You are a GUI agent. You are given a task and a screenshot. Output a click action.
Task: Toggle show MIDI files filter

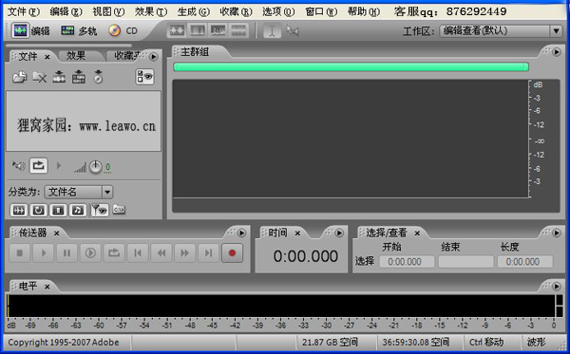point(78,210)
